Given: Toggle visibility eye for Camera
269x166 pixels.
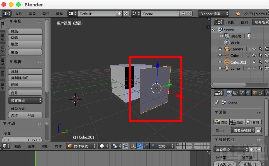Looking at the screenshot, I should [x=254, y=49].
